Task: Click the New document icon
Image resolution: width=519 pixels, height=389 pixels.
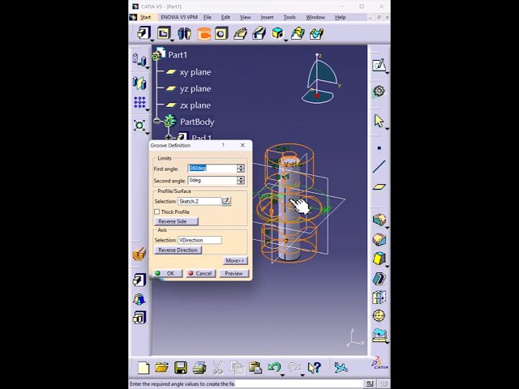Action: point(144,367)
